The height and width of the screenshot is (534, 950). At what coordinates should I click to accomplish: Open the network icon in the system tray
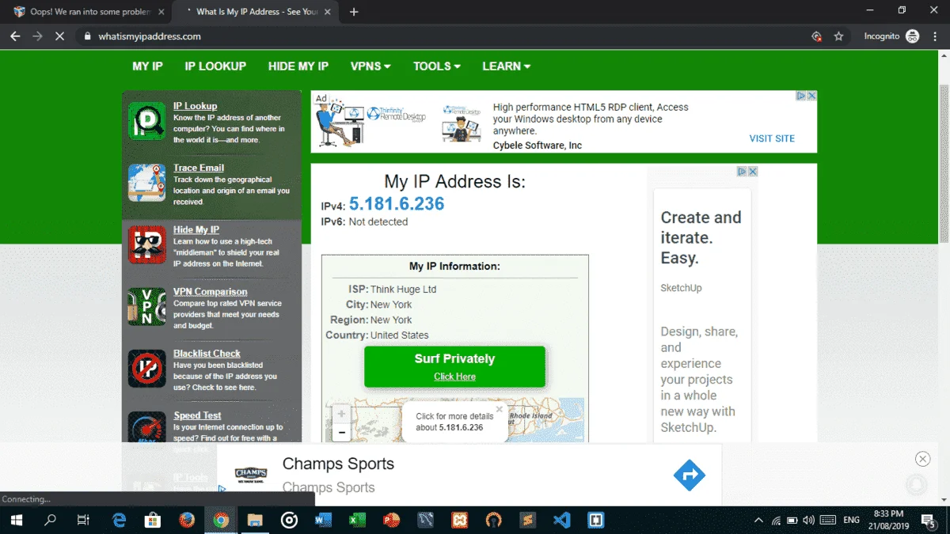pyautogui.click(x=776, y=521)
